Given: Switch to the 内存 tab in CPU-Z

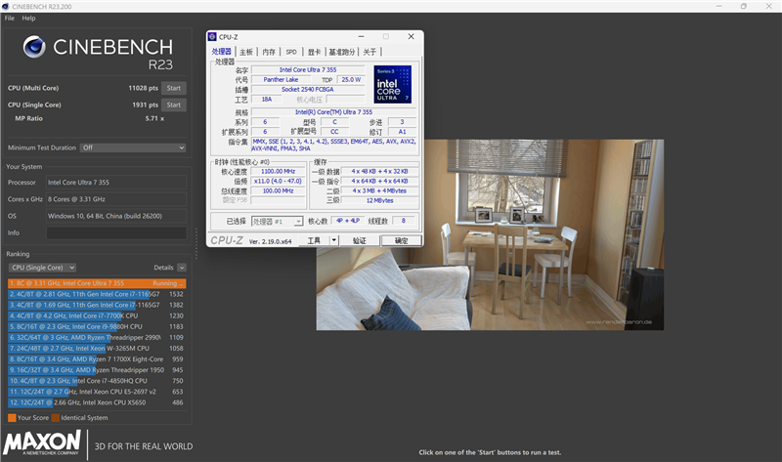Looking at the screenshot, I should 269,52.
